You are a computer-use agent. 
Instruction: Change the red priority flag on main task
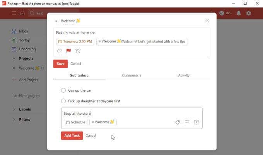click(68, 51)
